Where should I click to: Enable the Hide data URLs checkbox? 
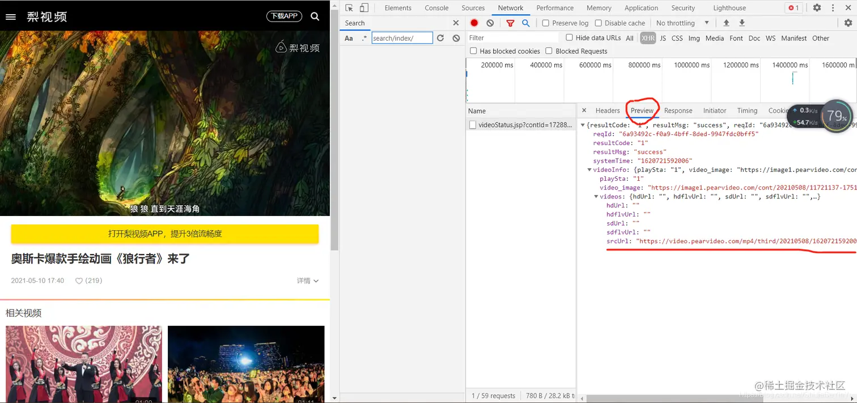point(570,38)
